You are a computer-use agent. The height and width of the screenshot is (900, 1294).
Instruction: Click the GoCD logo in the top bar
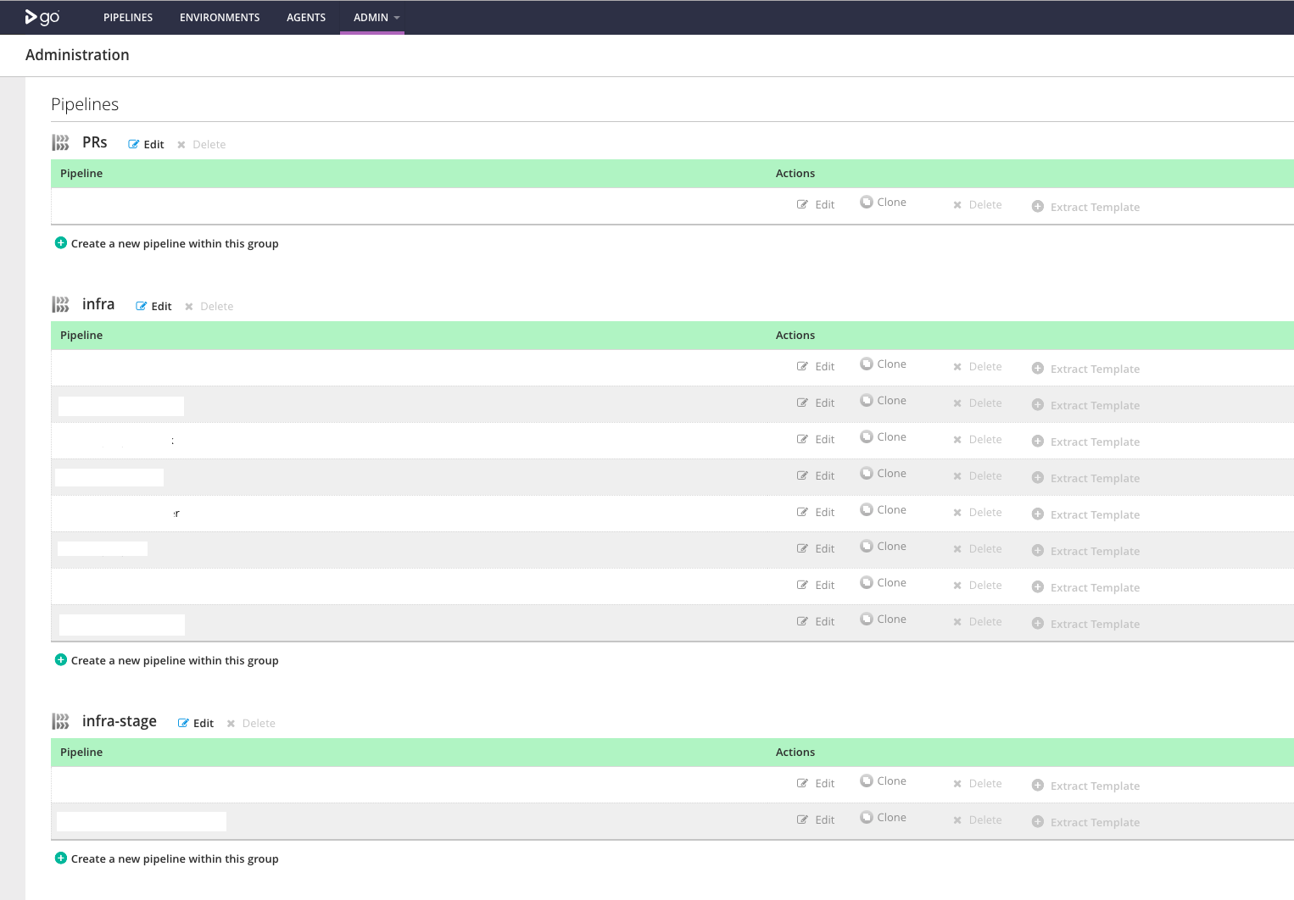click(x=40, y=17)
